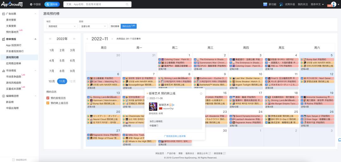This screenshot has width=341, height=162.
Task: Collapse the 广告创意 sidebar section
Action: pos(35,14)
